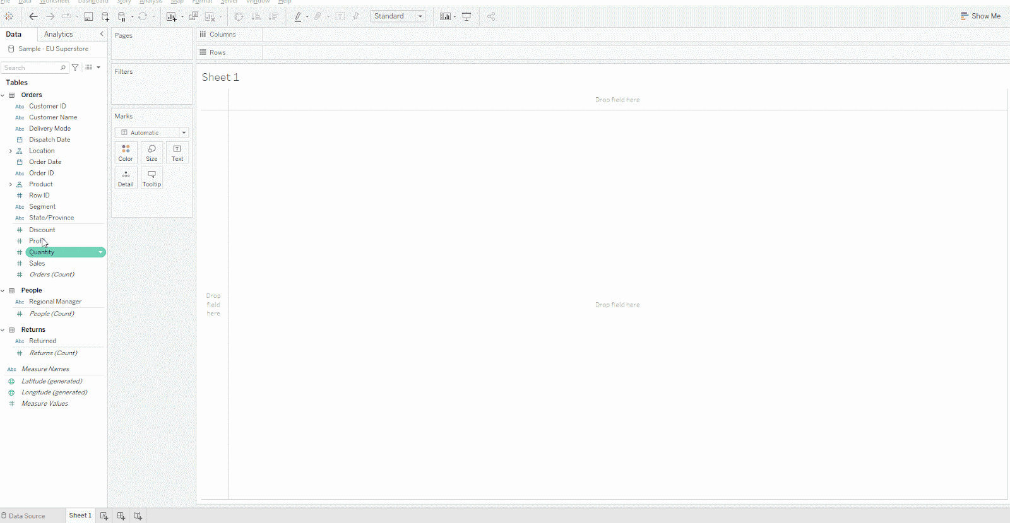Click the Pause Auto Updates icon

point(122,16)
